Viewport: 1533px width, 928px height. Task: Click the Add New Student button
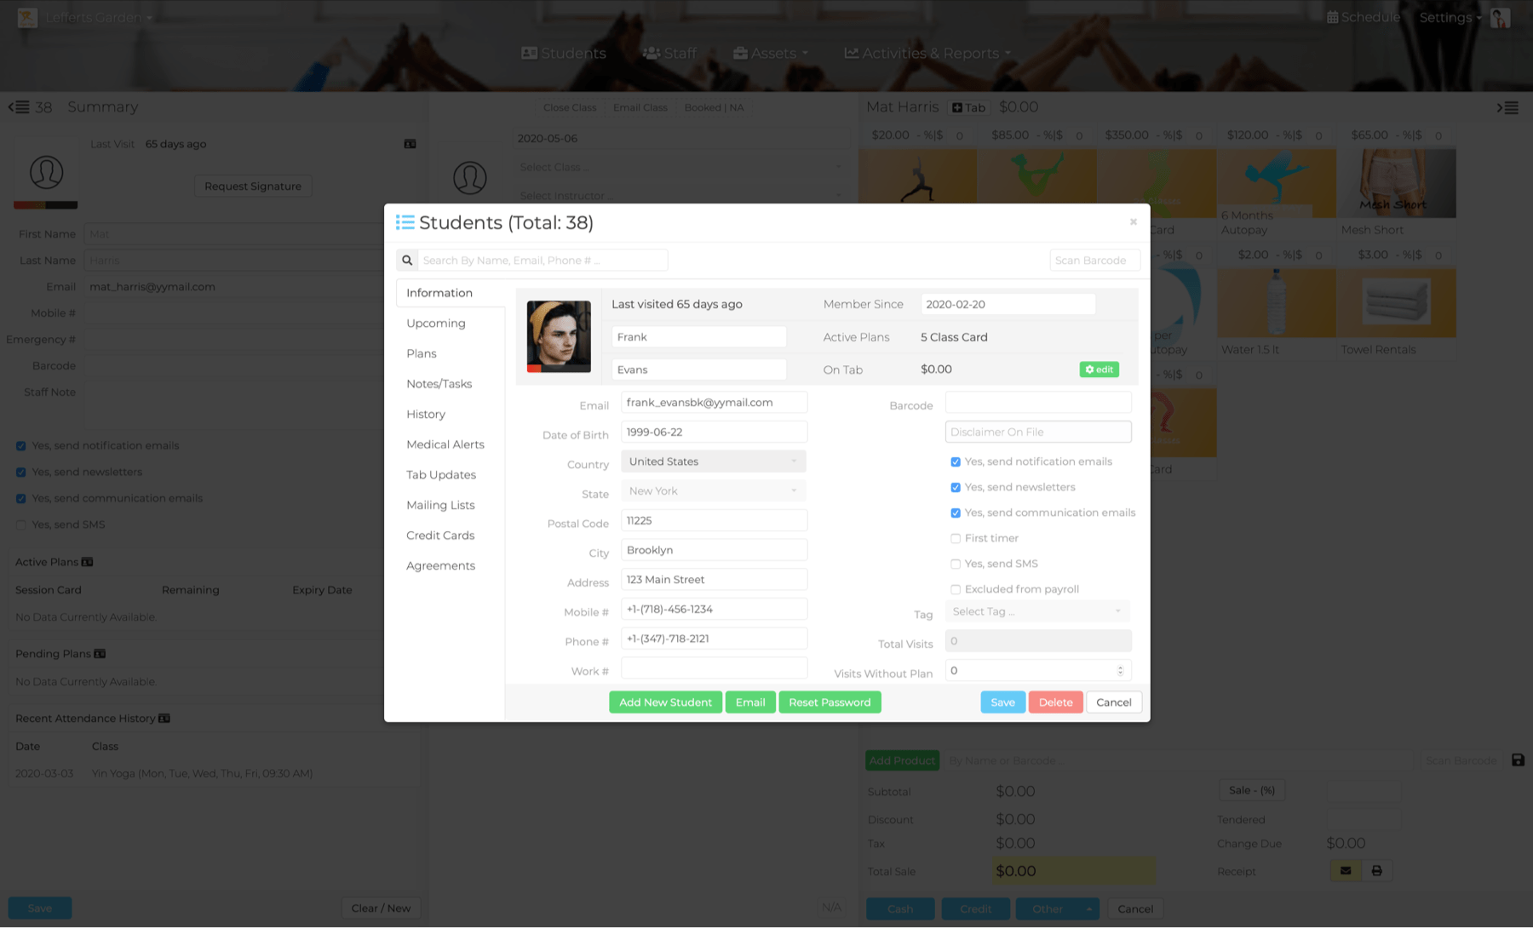point(665,702)
